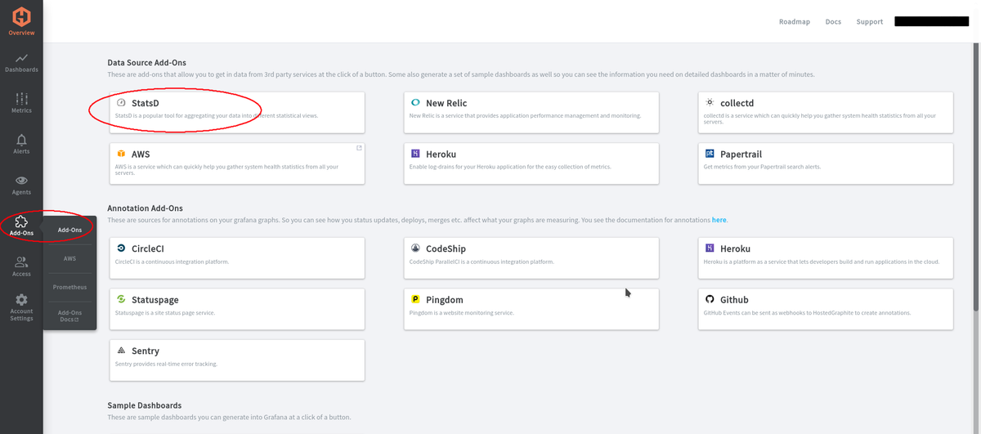981x434 pixels.
Task: Click 'Sentry provides real-time error tracking.' text
Action: click(166, 364)
